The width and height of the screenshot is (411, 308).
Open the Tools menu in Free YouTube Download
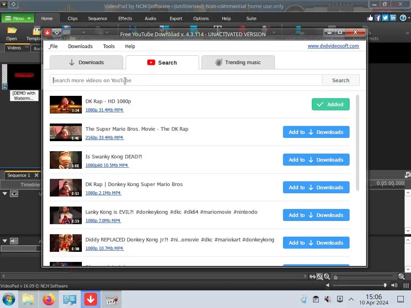(109, 47)
